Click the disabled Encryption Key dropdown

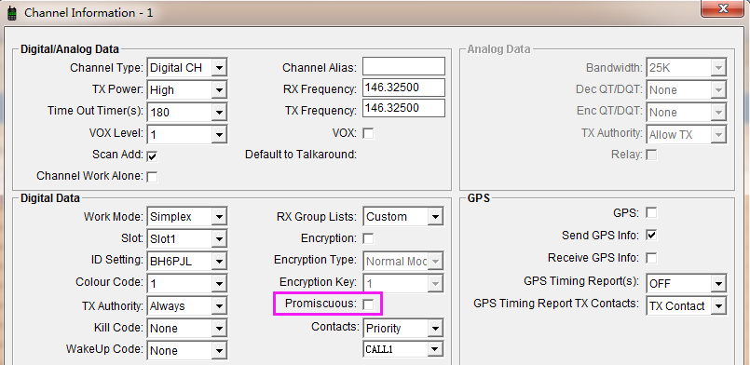(x=403, y=283)
